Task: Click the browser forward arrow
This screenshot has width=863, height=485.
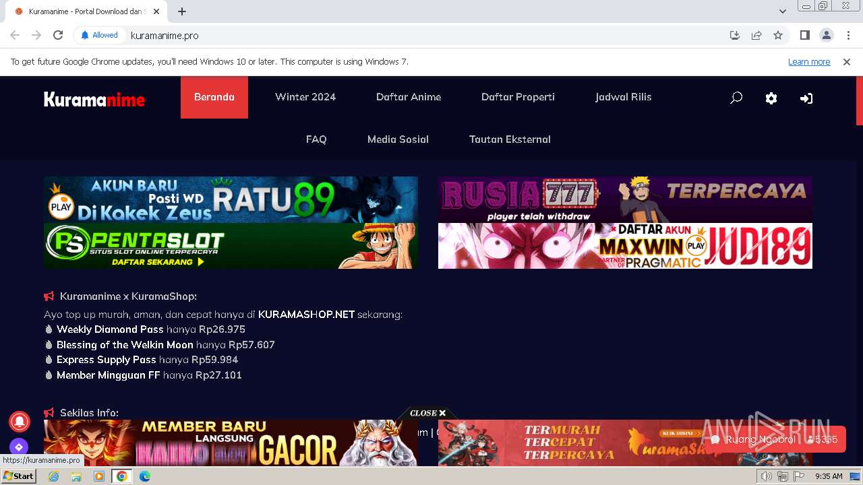Action: (36, 35)
